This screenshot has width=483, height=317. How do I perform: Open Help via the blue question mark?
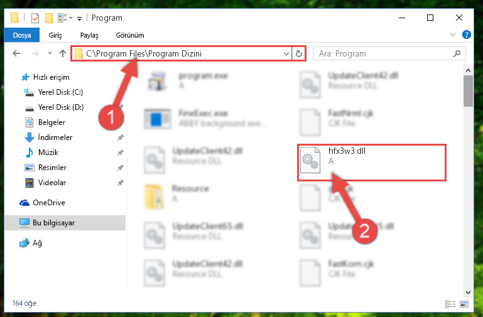pos(467,35)
